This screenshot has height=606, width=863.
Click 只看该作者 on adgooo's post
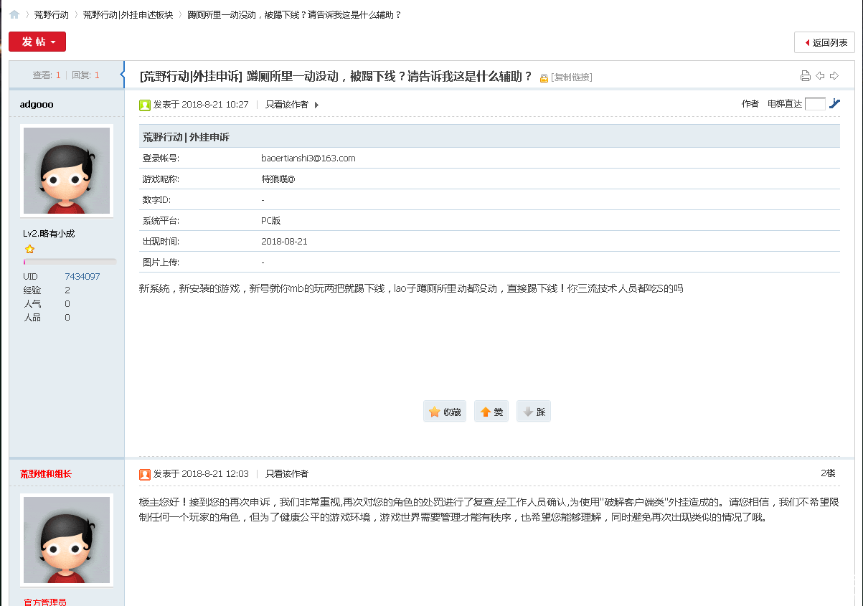click(x=287, y=105)
